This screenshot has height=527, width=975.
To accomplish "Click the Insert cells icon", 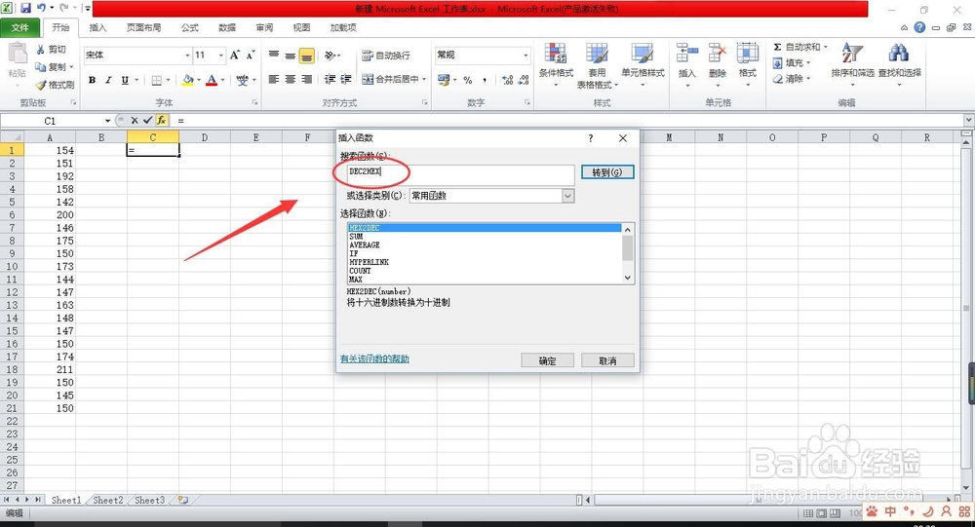I will [686, 54].
